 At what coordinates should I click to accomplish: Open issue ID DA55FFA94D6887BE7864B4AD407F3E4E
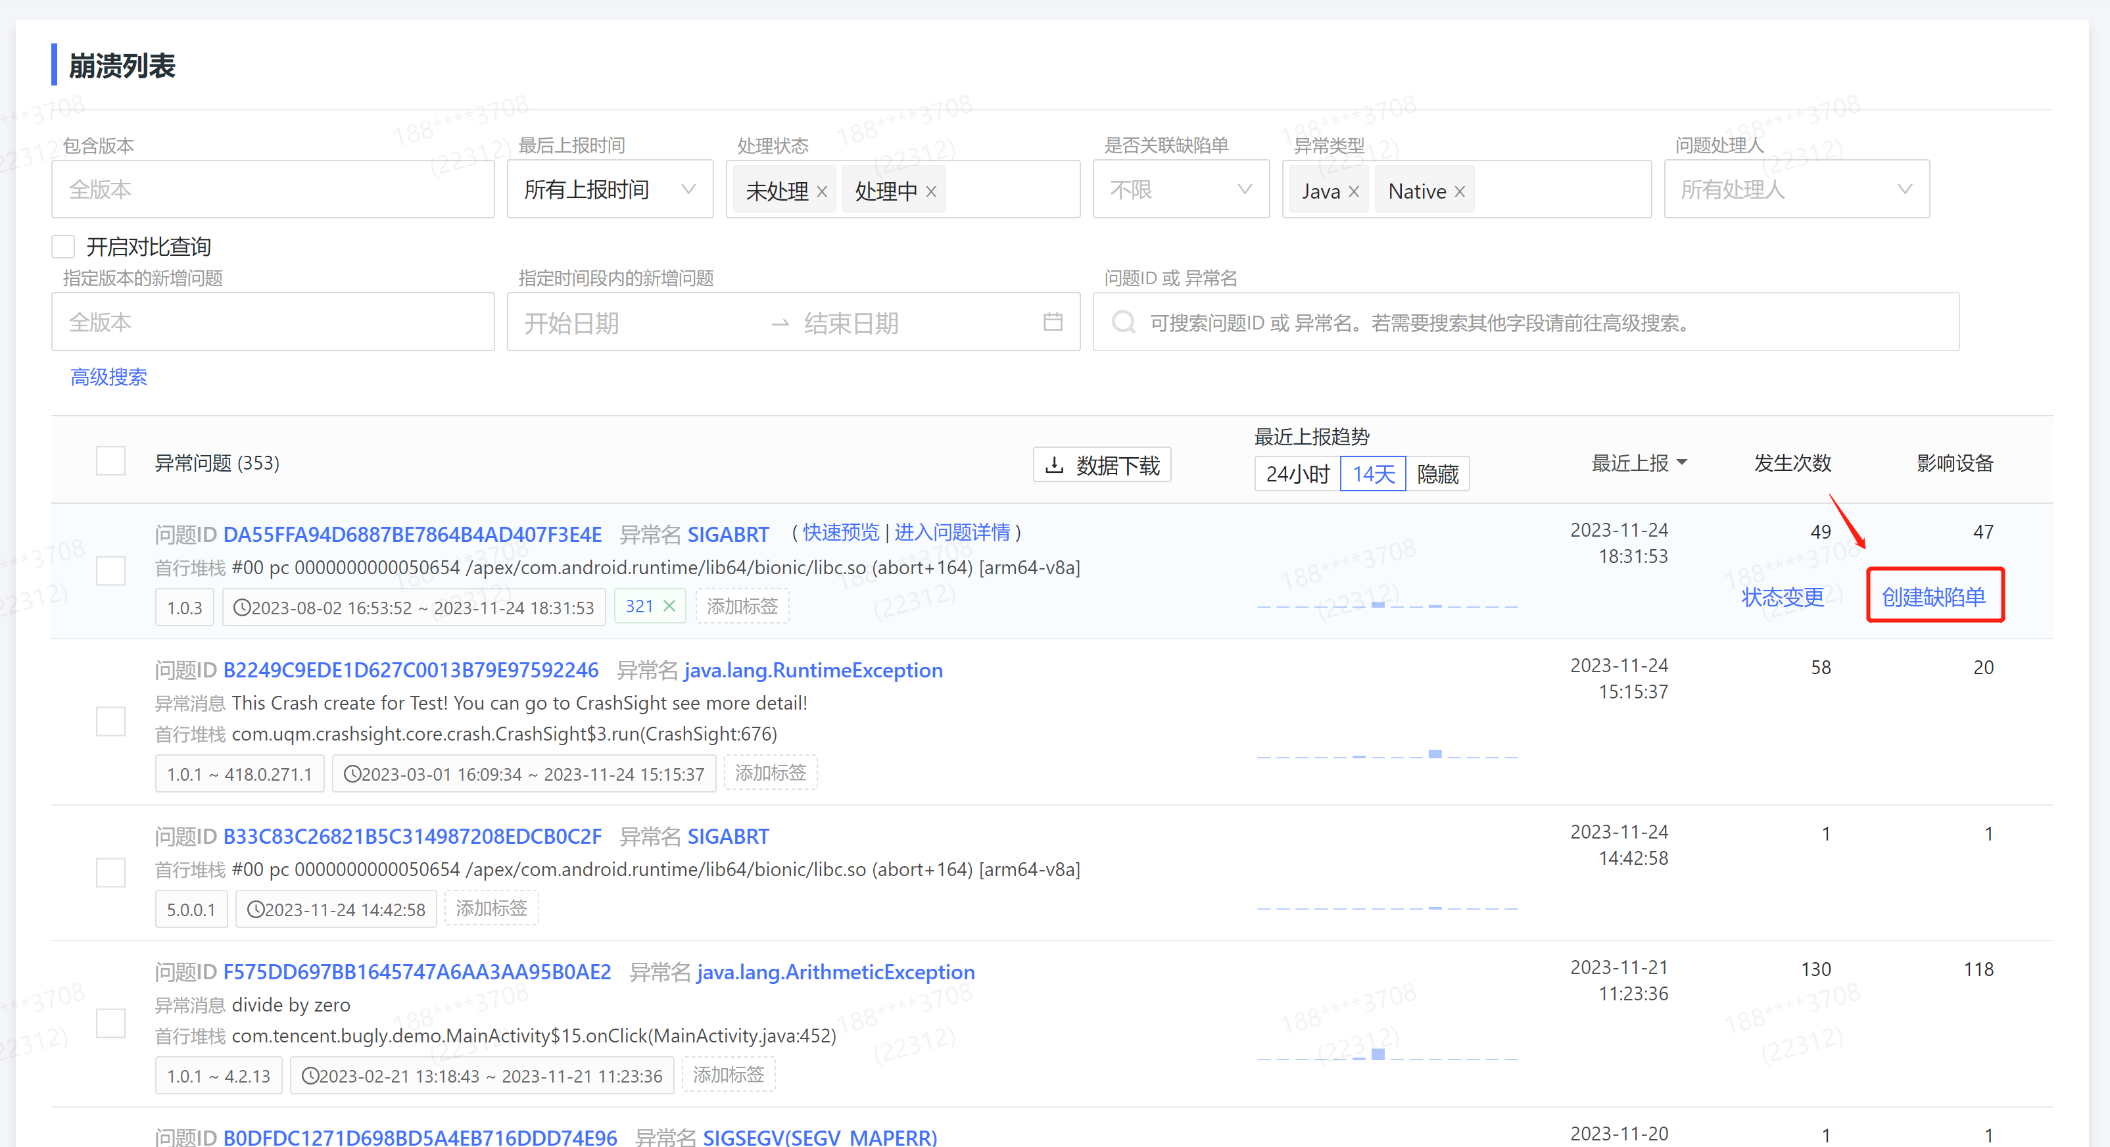(412, 535)
